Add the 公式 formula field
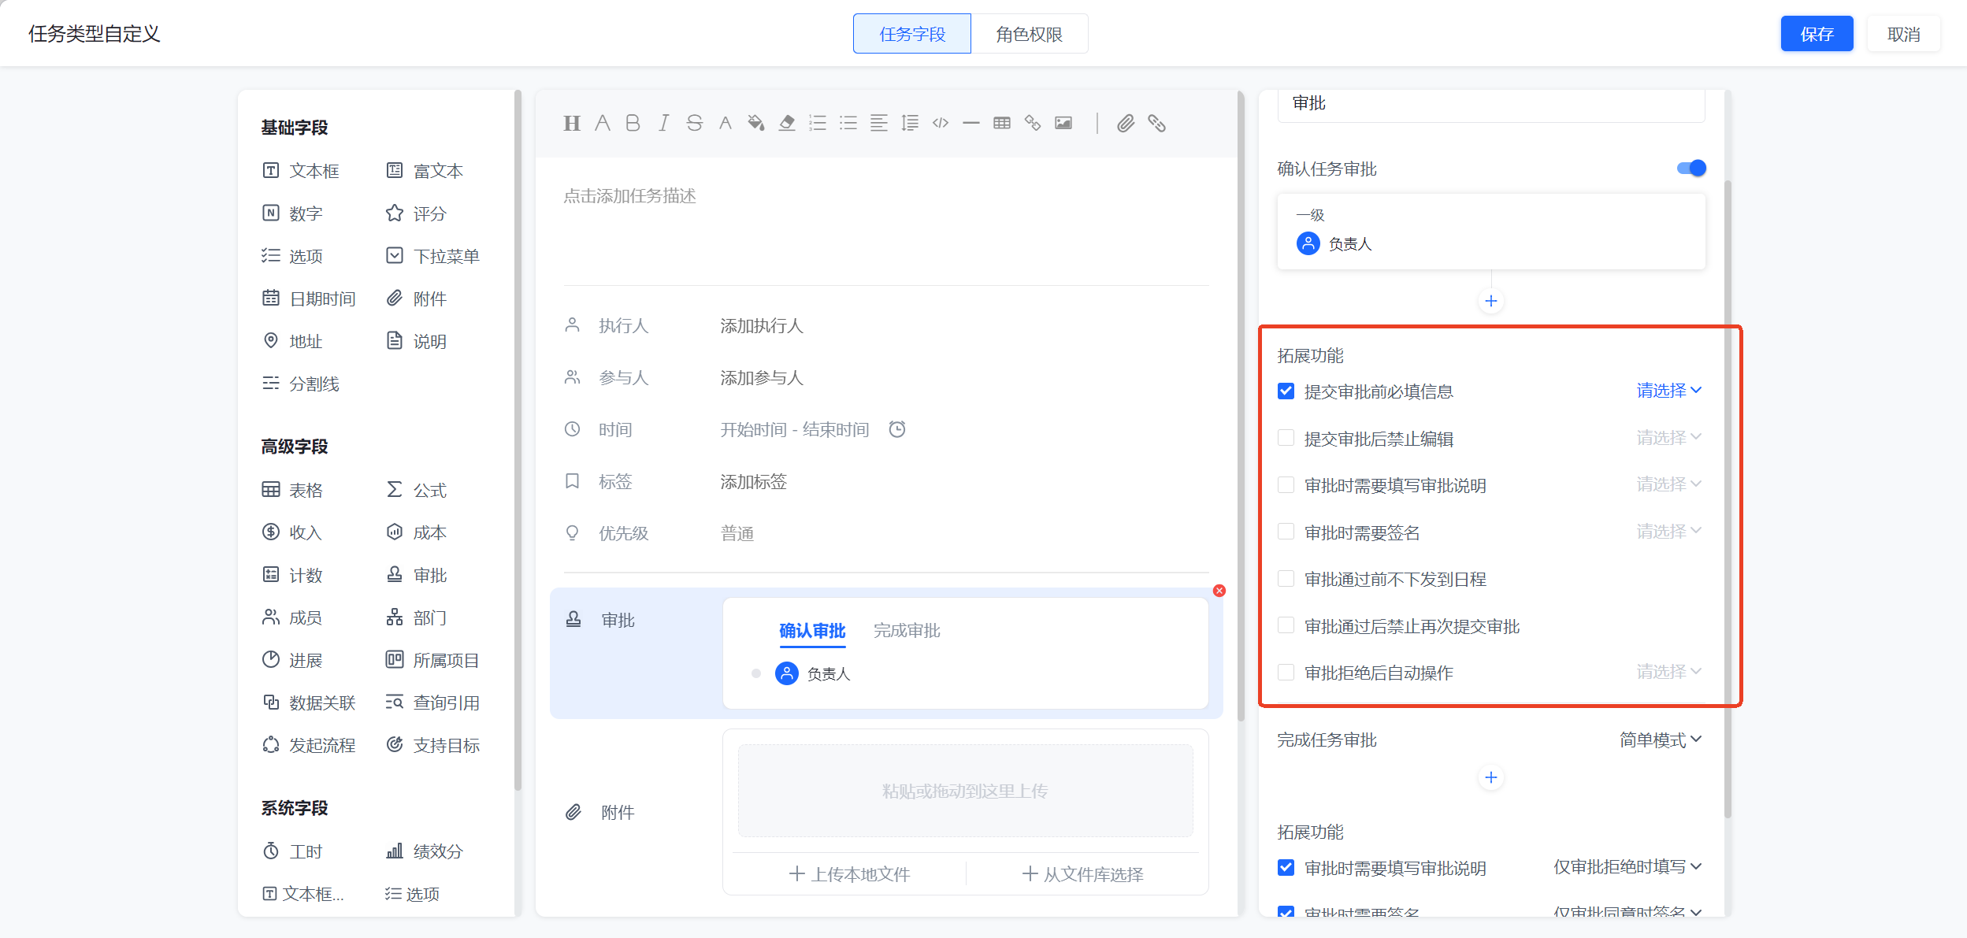 [x=417, y=490]
